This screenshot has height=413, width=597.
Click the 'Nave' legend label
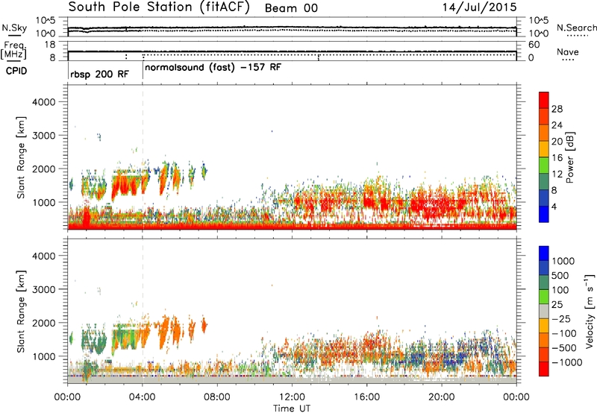click(568, 51)
